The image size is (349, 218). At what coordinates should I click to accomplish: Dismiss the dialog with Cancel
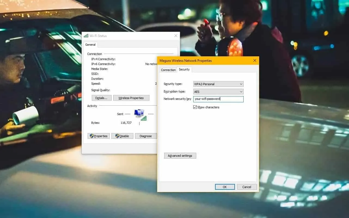coord(247,187)
